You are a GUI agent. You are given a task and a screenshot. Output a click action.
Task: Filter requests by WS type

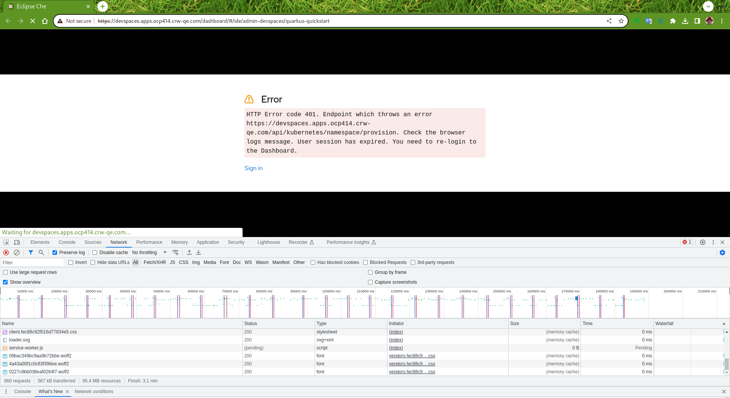coord(248,262)
